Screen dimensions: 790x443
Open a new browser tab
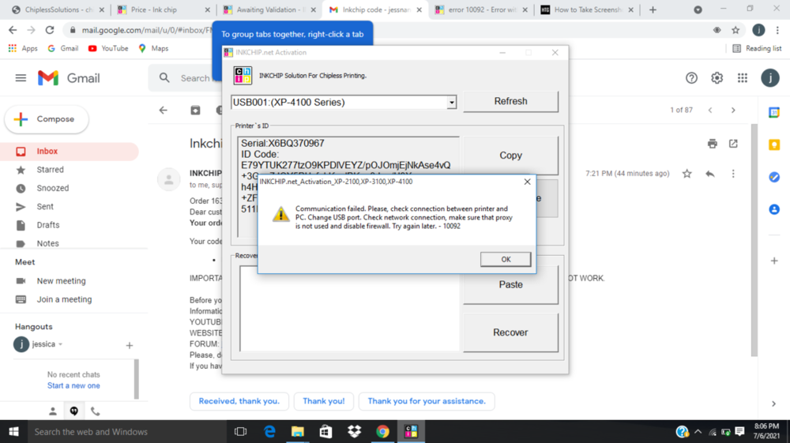(653, 9)
